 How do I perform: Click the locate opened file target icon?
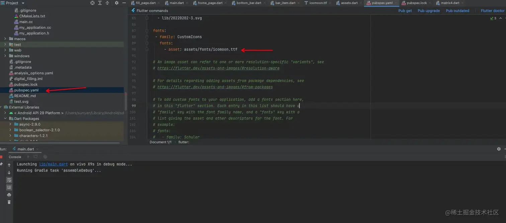pyautogui.click(x=93, y=3)
